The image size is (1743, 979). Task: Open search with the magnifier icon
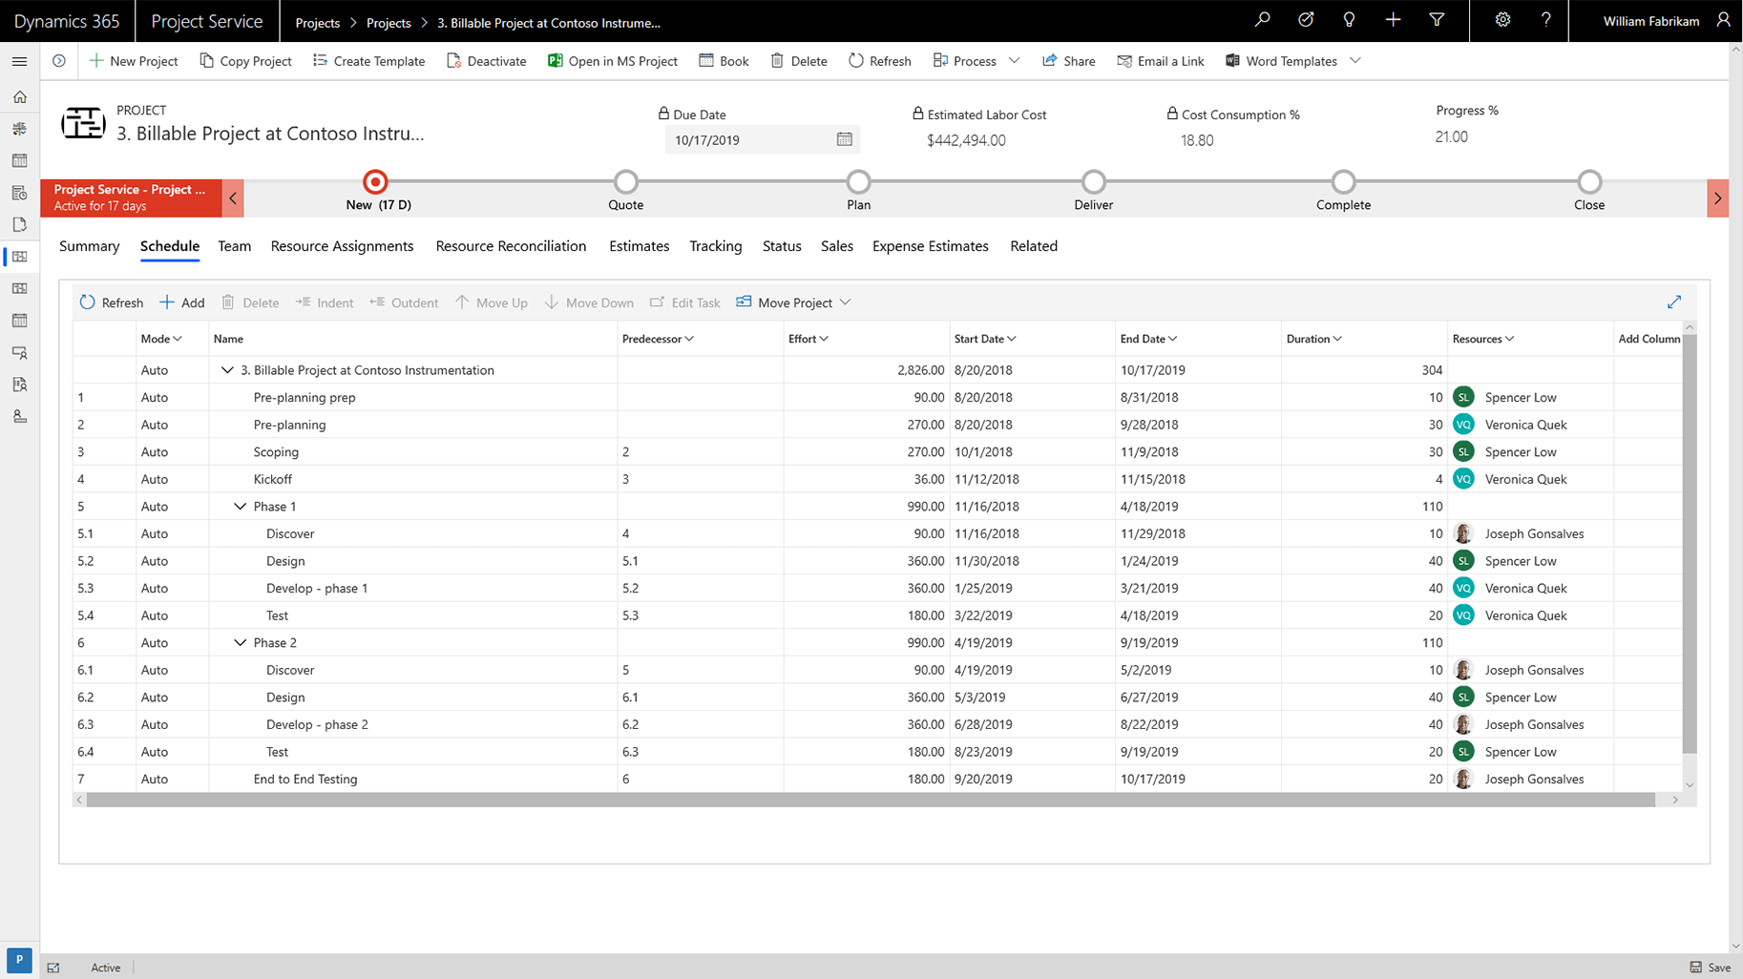point(1262,19)
